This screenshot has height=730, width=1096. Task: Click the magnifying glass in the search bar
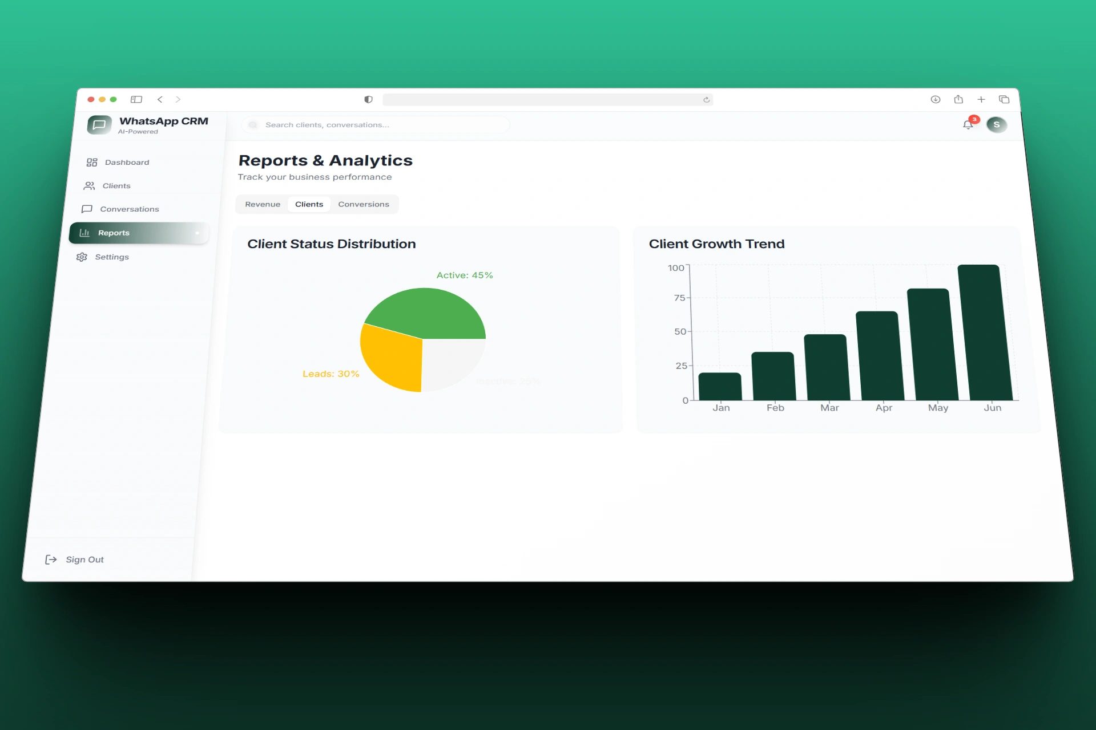pyautogui.click(x=252, y=124)
